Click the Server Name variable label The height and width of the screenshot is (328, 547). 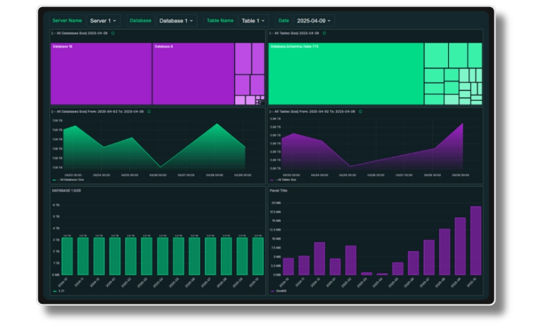67,21
